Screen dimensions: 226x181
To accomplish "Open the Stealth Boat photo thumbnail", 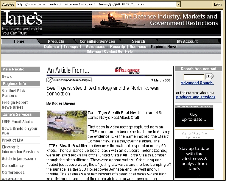I will click(67, 125).
